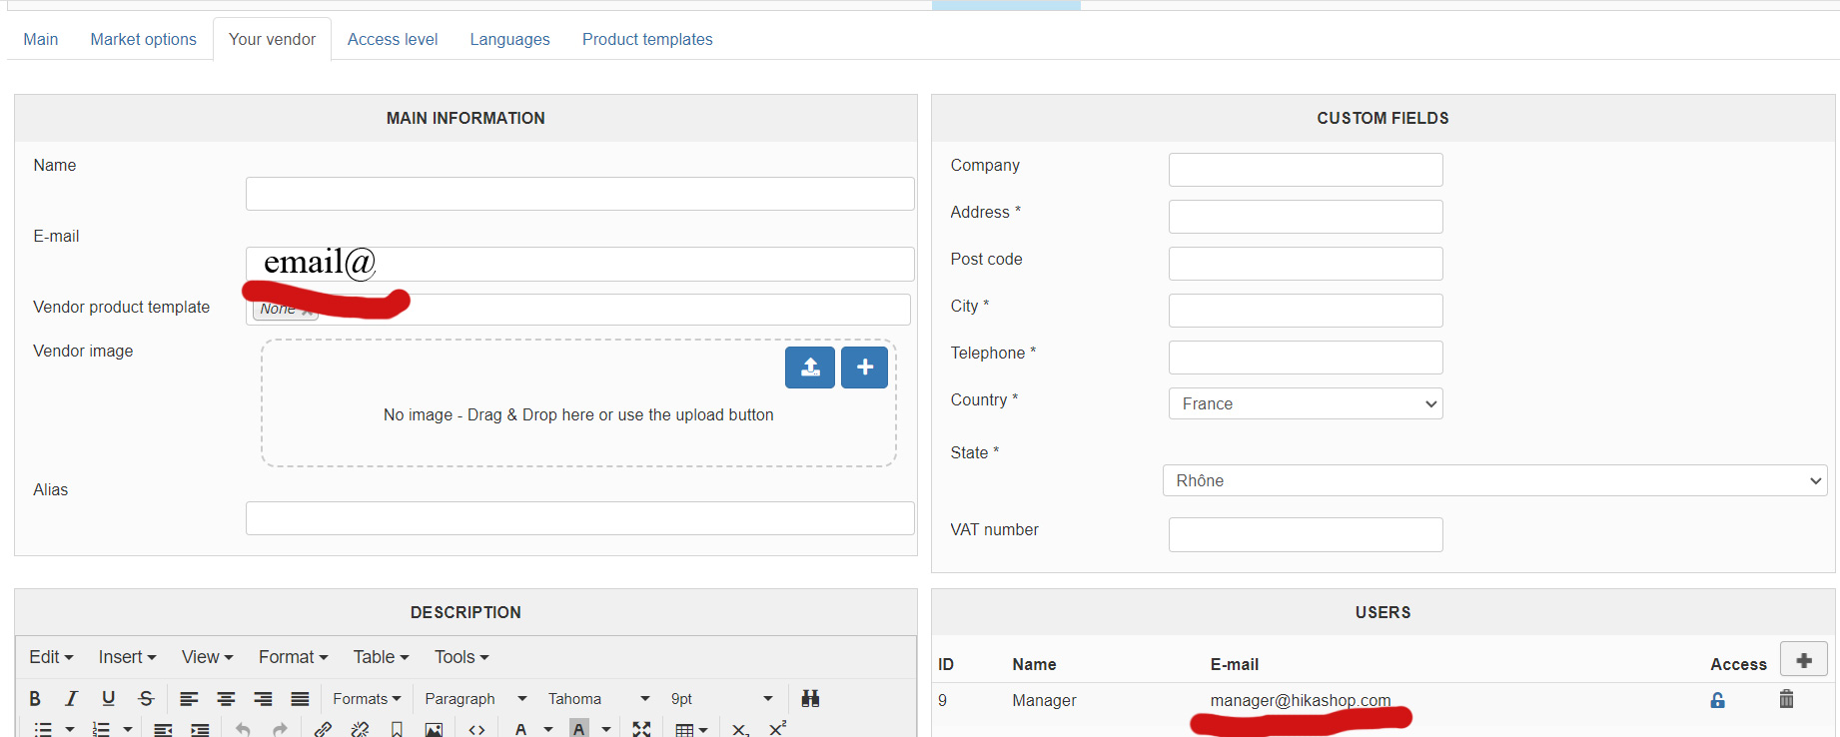Open find and replace binoculars icon

[x=810, y=699]
